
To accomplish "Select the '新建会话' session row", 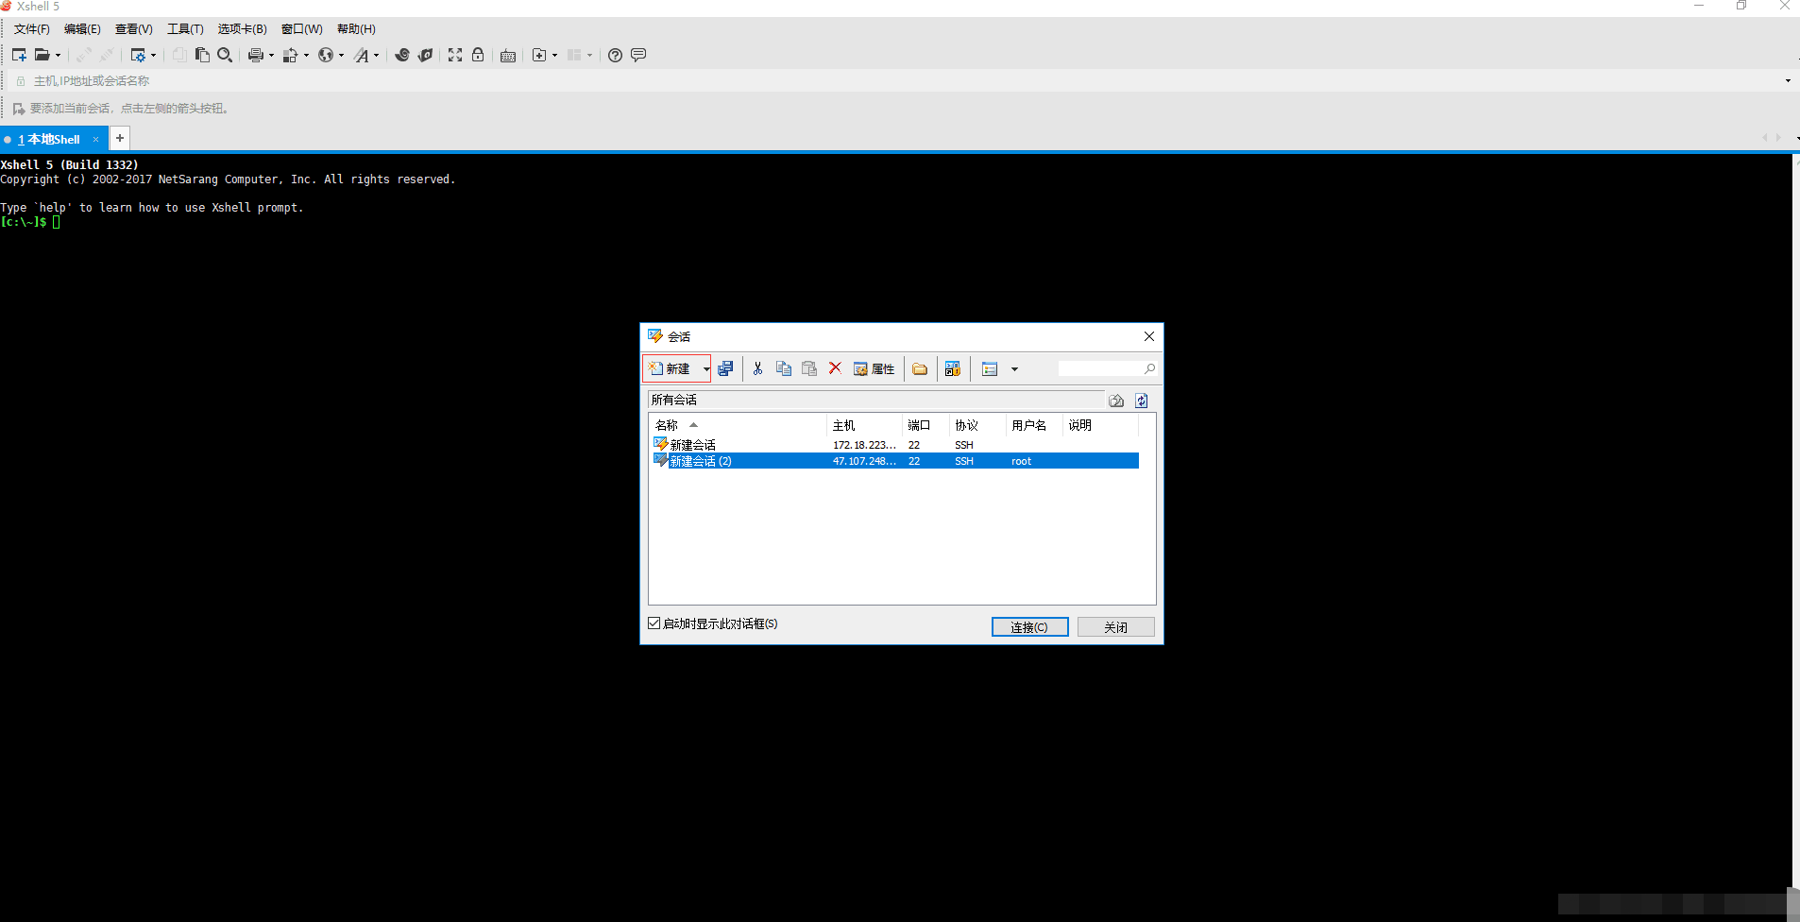I will coord(894,445).
